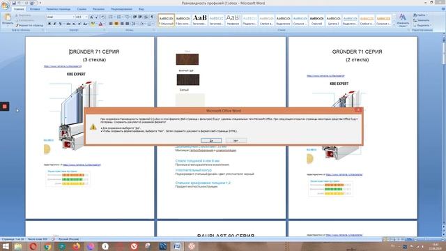The width and height of the screenshot is (446, 251).
Task: Align text right
Action: [x=122, y=24]
